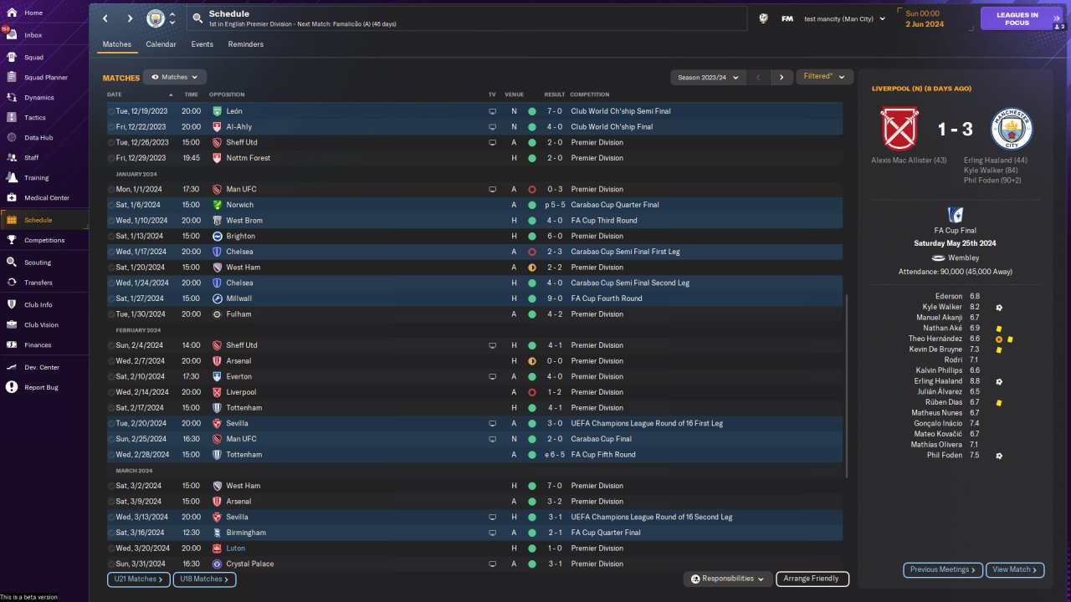Image resolution: width=1071 pixels, height=602 pixels.
Task: Open the test mancity manager dropdown
Action: pyautogui.click(x=844, y=18)
